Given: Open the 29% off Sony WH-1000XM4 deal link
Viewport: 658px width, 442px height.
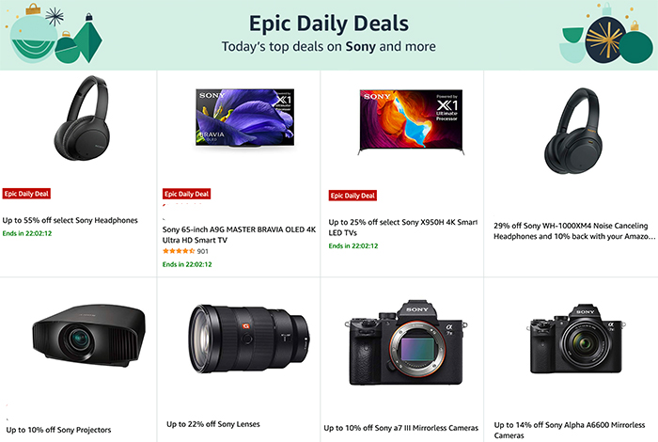Looking at the screenshot, I should pos(574,230).
